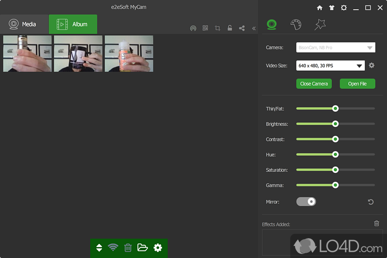Image resolution: width=387 pixels, height=258 pixels.
Task: Switch to the color palette effects tab
Action: coord(296,25)
